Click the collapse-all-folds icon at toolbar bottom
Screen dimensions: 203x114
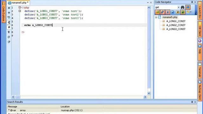(9, 42)
